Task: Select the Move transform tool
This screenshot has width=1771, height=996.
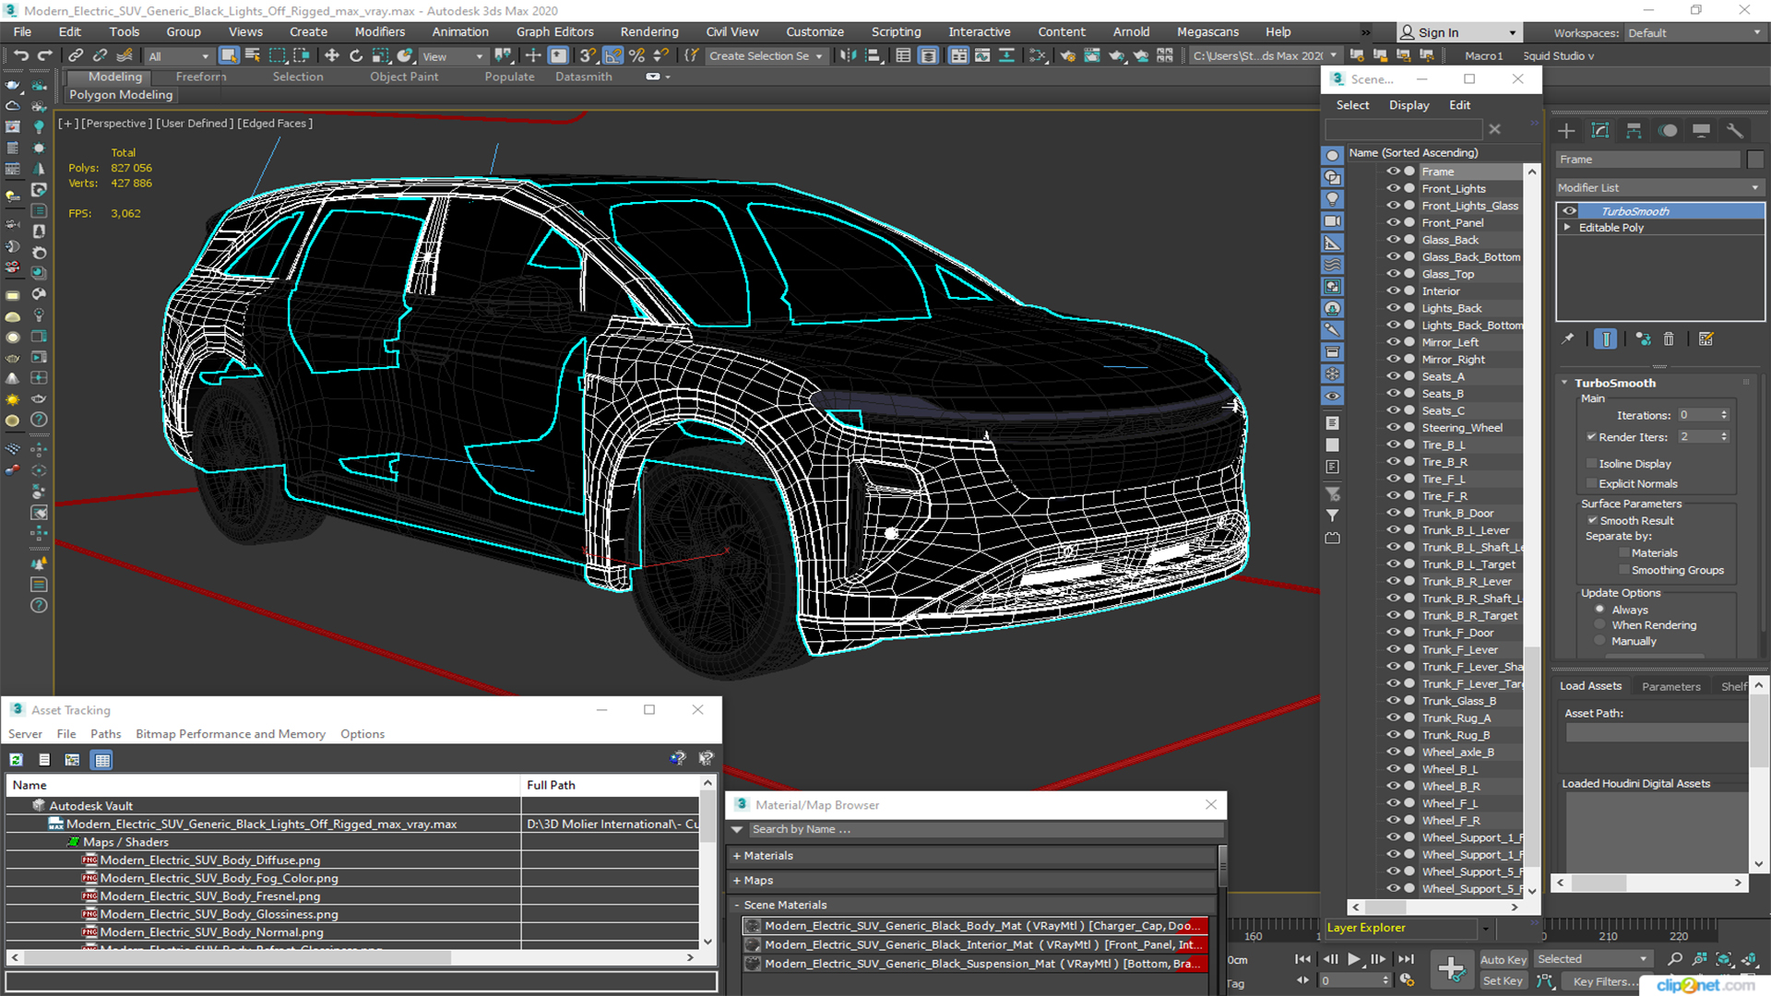Action: [332, 56]
